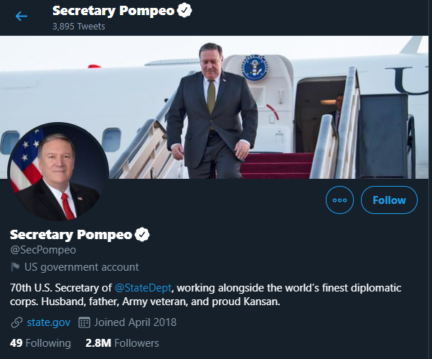Image resolution: width=432 pixels, height=359 pixels.
Task: Click the calendar icon next to Joined date
Action: coord(83,322)
